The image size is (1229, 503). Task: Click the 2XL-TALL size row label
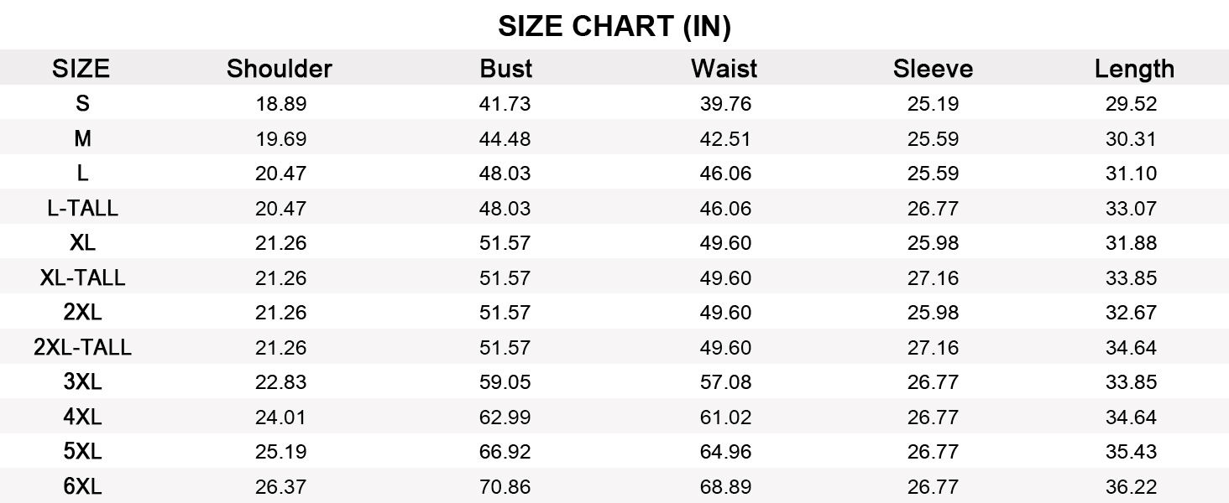tap(82, 347)
